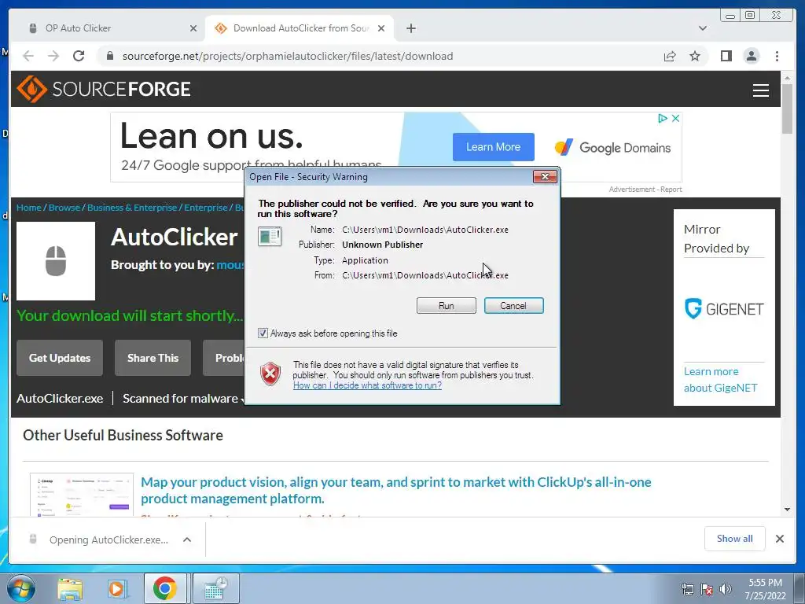Click the Run button in security warning
The width and height of the screenshot is (805, 604).
pos(447,306)
